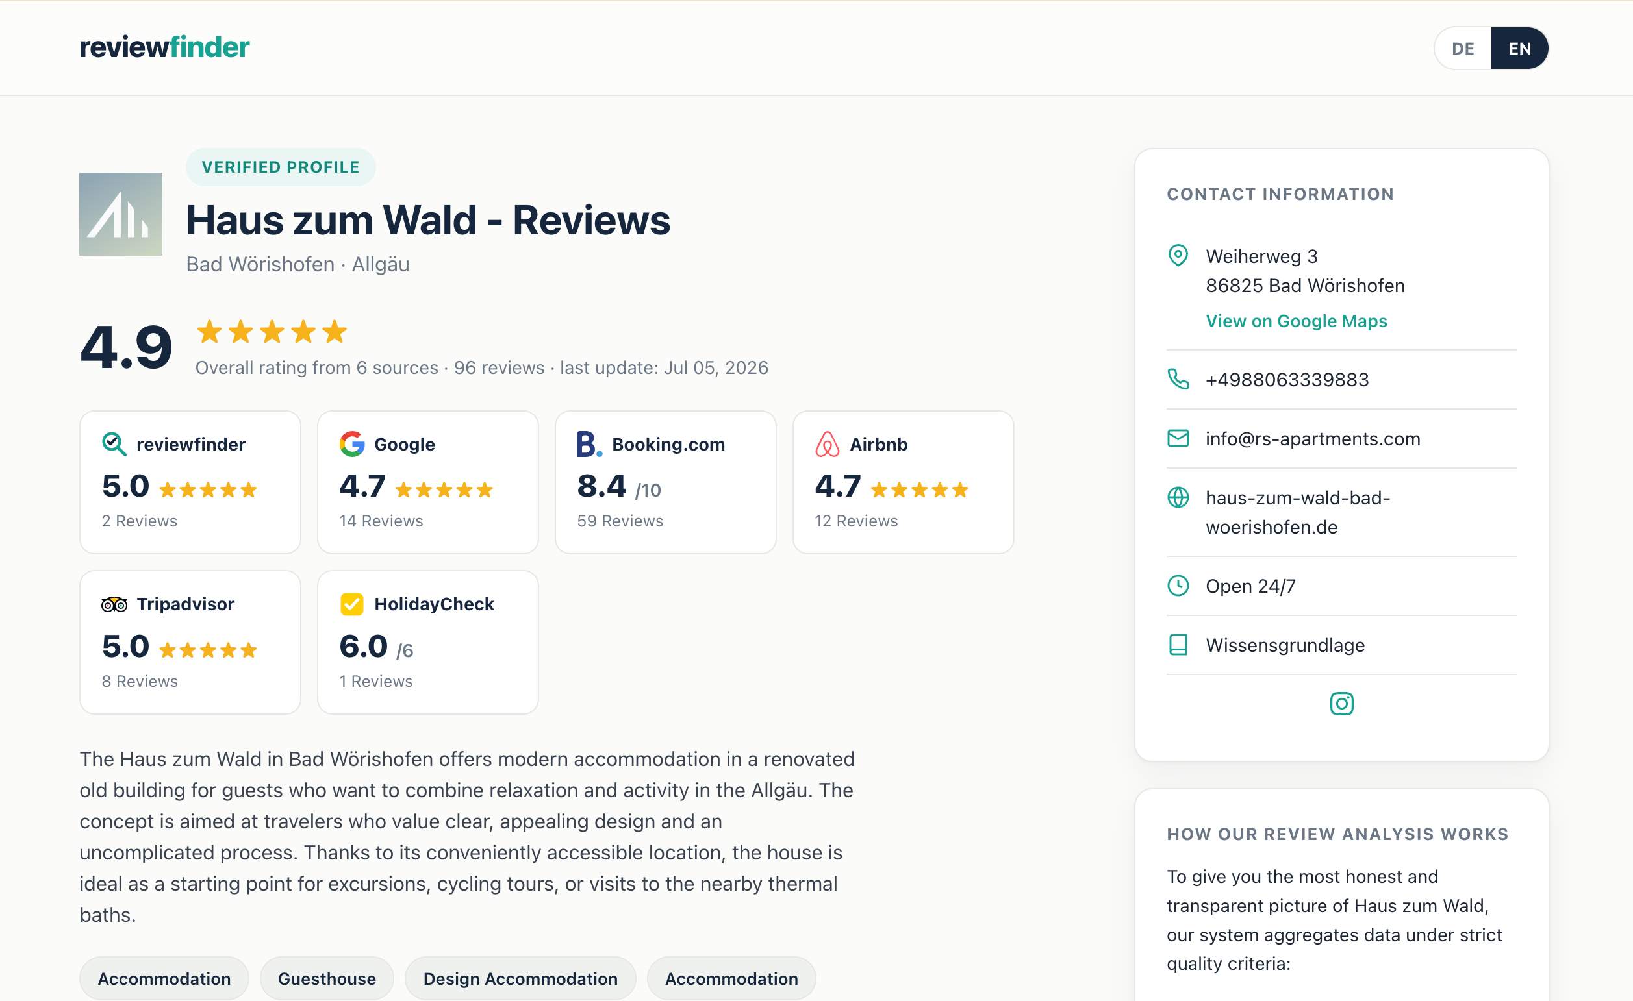Select the Design Accommodation tag
Screen dimensions: 1633x1001
coord(520,978)
